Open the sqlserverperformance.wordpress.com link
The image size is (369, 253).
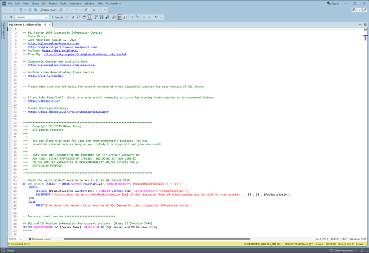(x=62, y=47)
